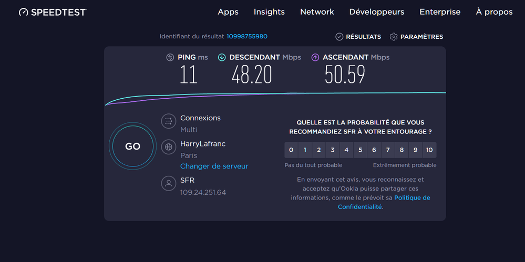The image size is (525, 262).
Task: Click the upload arrow icon
Action: click(x=315, y=57)
